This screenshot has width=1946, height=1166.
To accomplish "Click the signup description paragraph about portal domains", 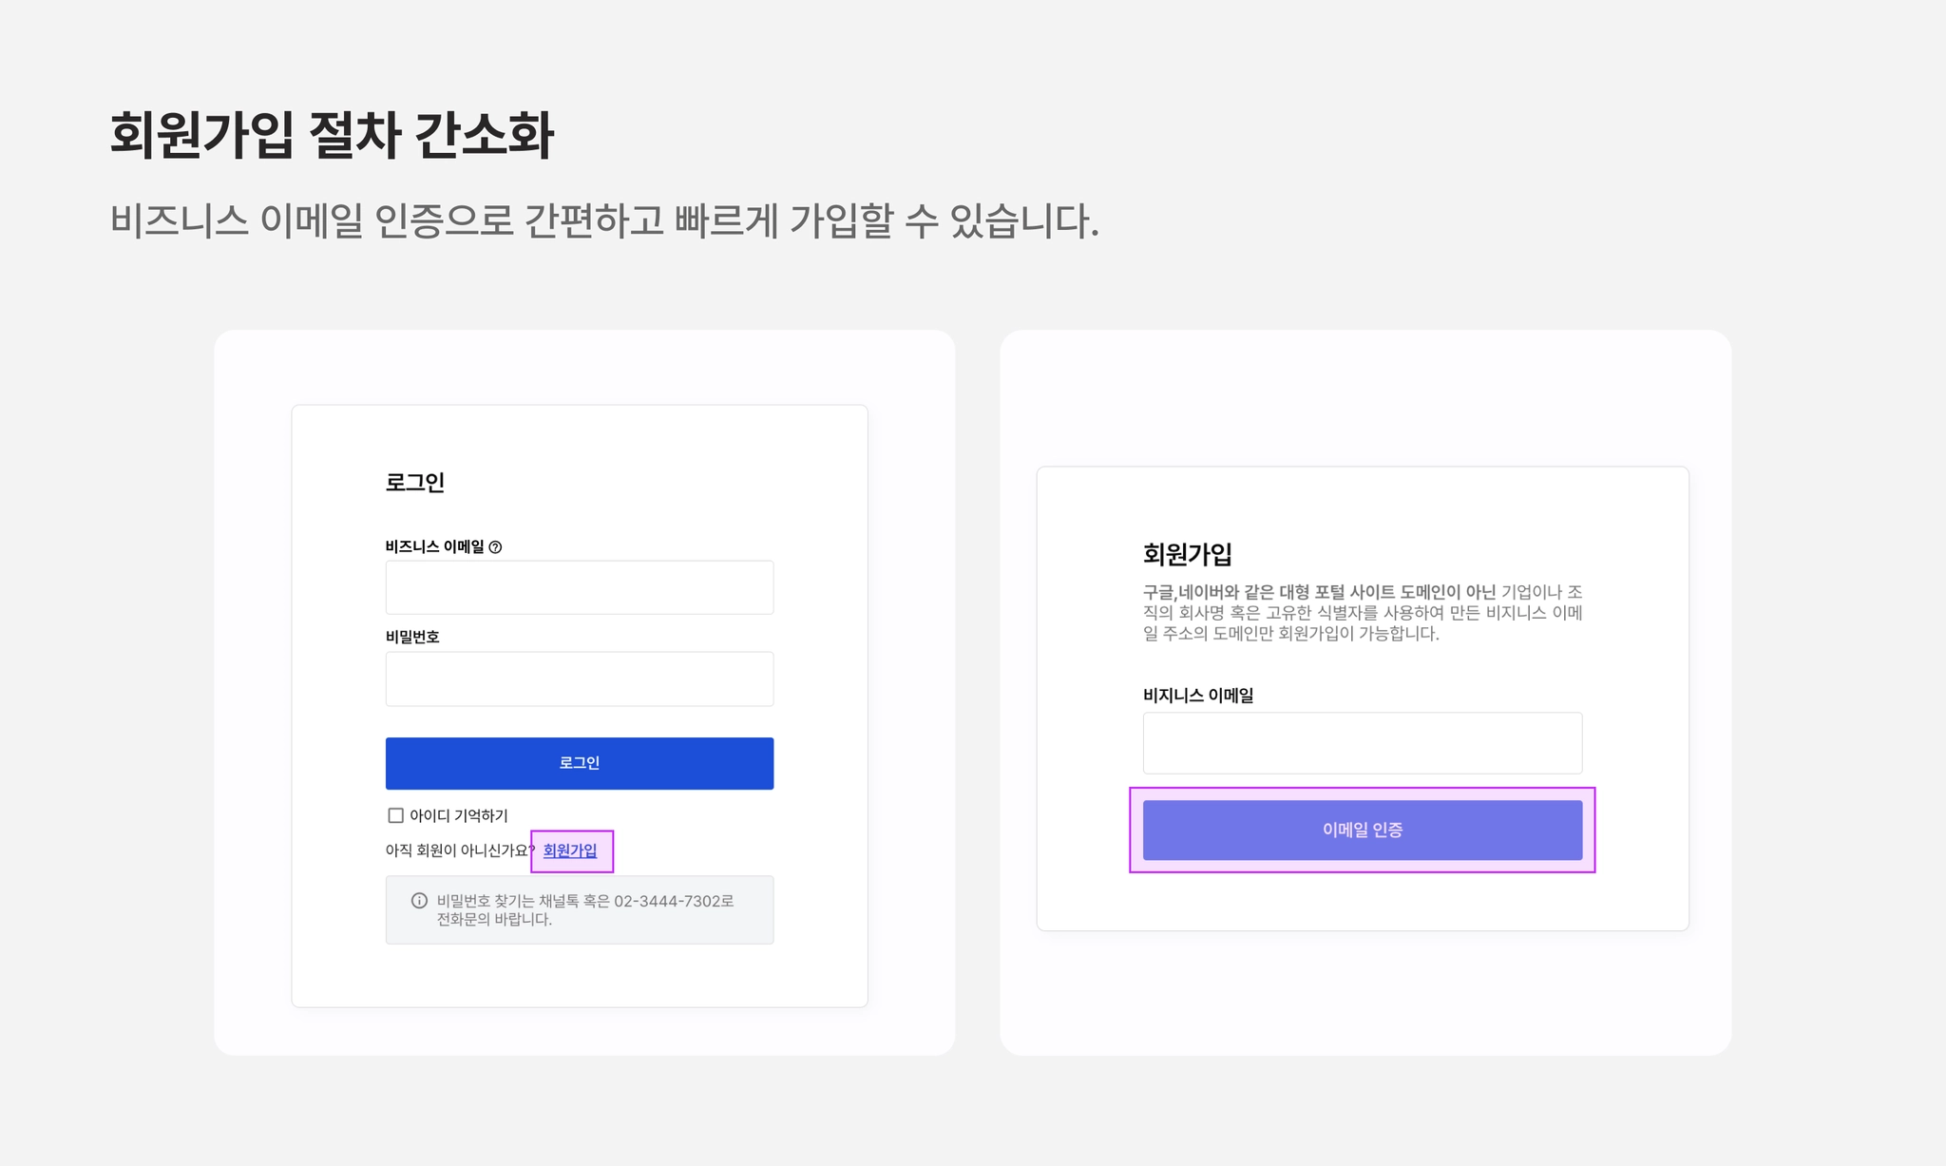I will tap(1362, 613).
